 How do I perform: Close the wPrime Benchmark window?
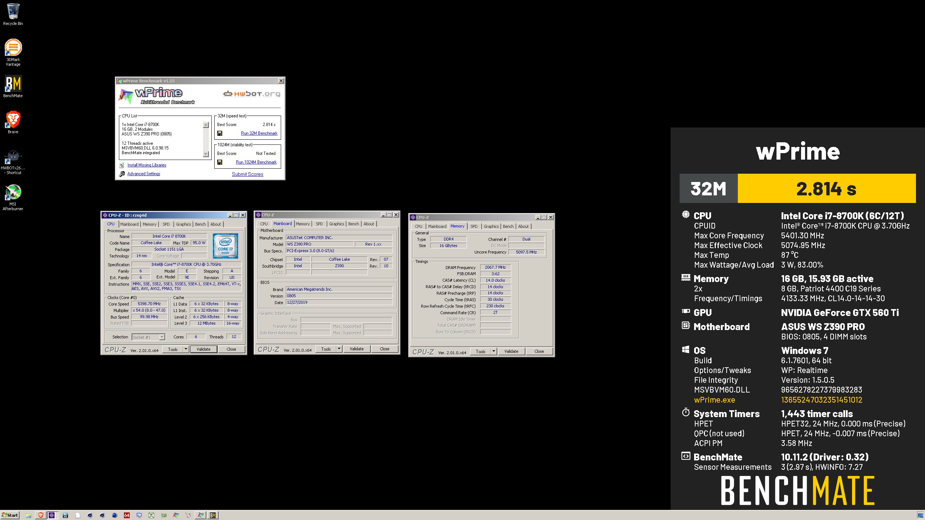tap(281, 81)
